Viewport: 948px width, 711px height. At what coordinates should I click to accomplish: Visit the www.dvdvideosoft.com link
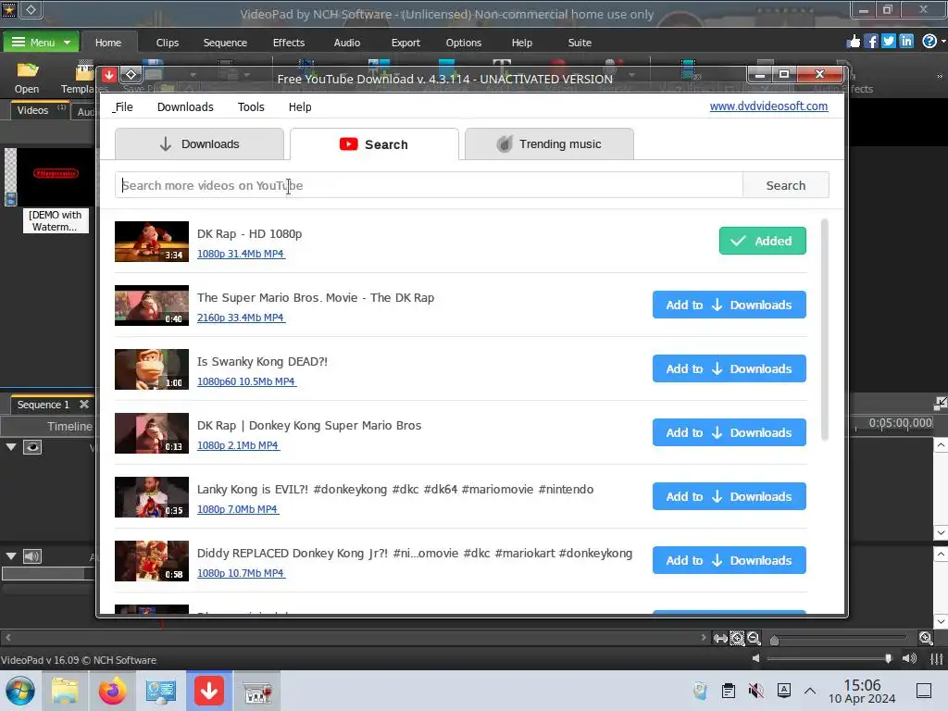click(768, 106)
